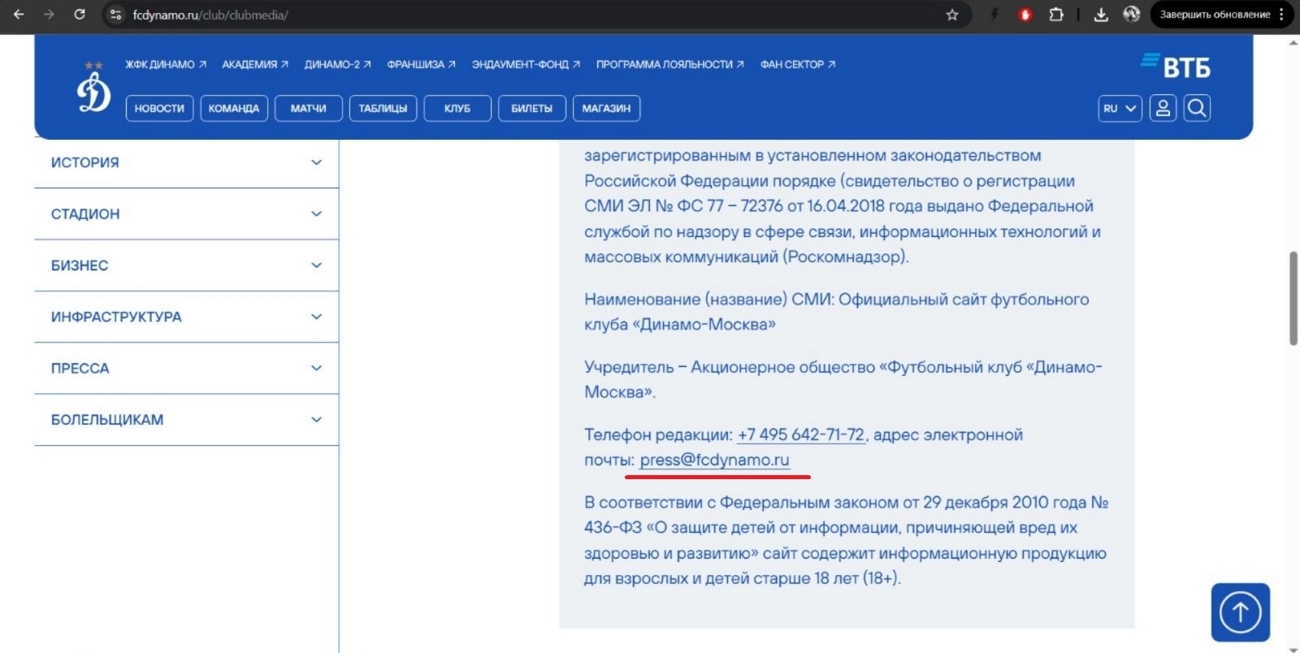Expand the БОЛЕЛЬЩИКАМ sidebar section

[x=186, y=419]
